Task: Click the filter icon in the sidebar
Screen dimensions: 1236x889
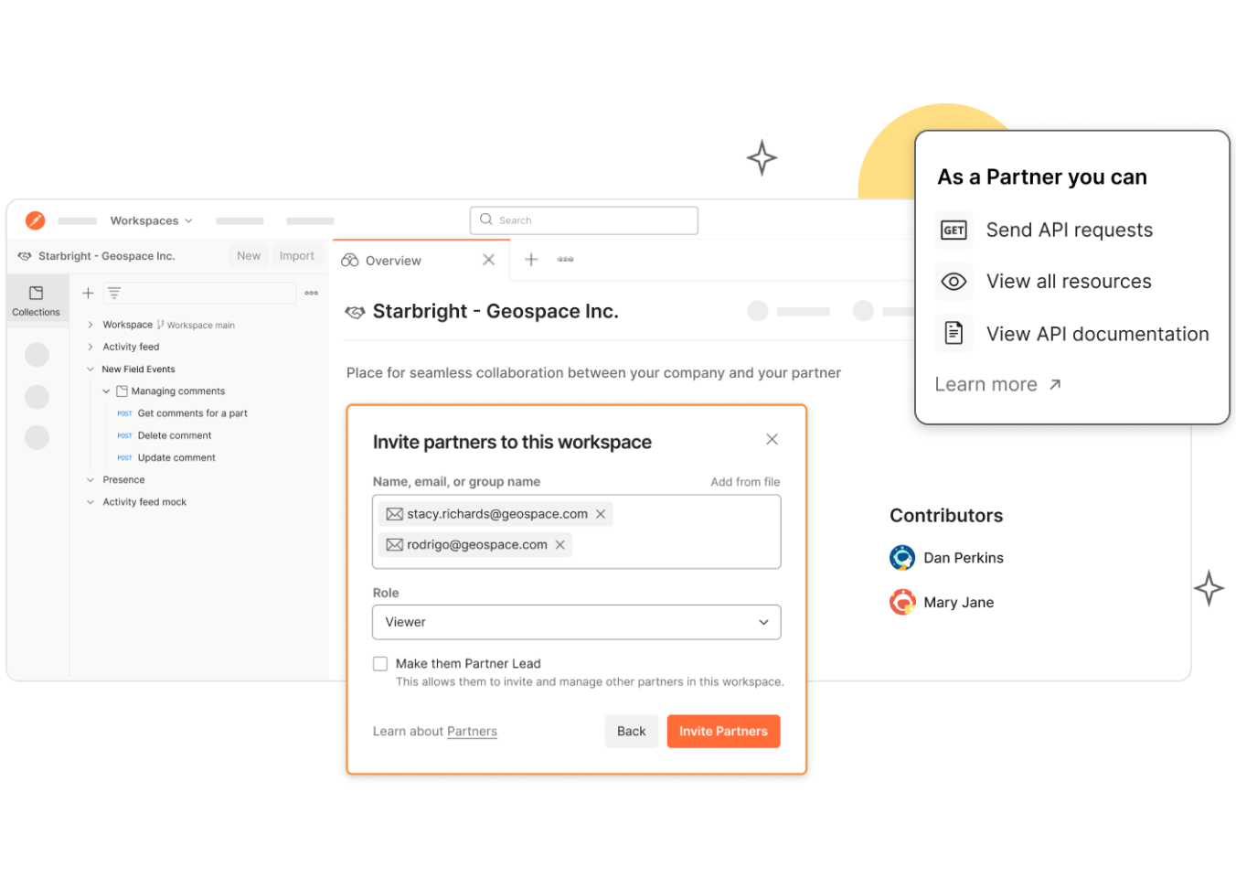Action: 113,293
